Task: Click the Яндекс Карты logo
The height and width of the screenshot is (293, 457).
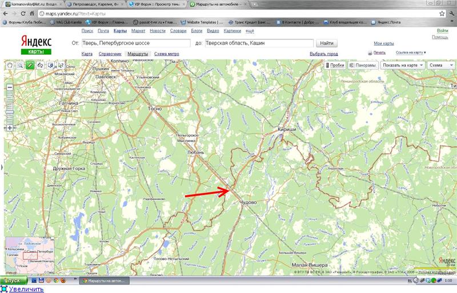Action: pos(36,44)
